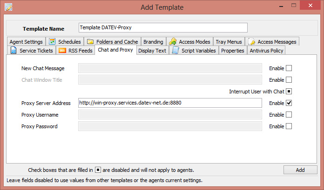
Task: Enable the Proxy Username checkbox
Action: (289, 114)
